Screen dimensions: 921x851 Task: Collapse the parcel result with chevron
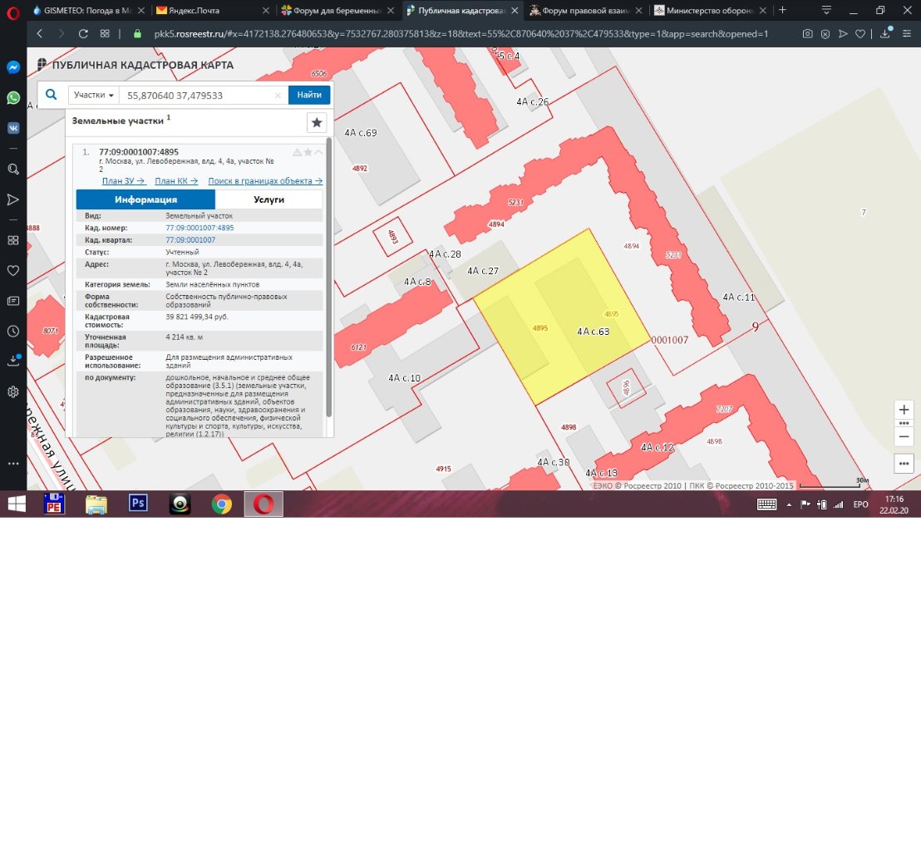(319, 152)
